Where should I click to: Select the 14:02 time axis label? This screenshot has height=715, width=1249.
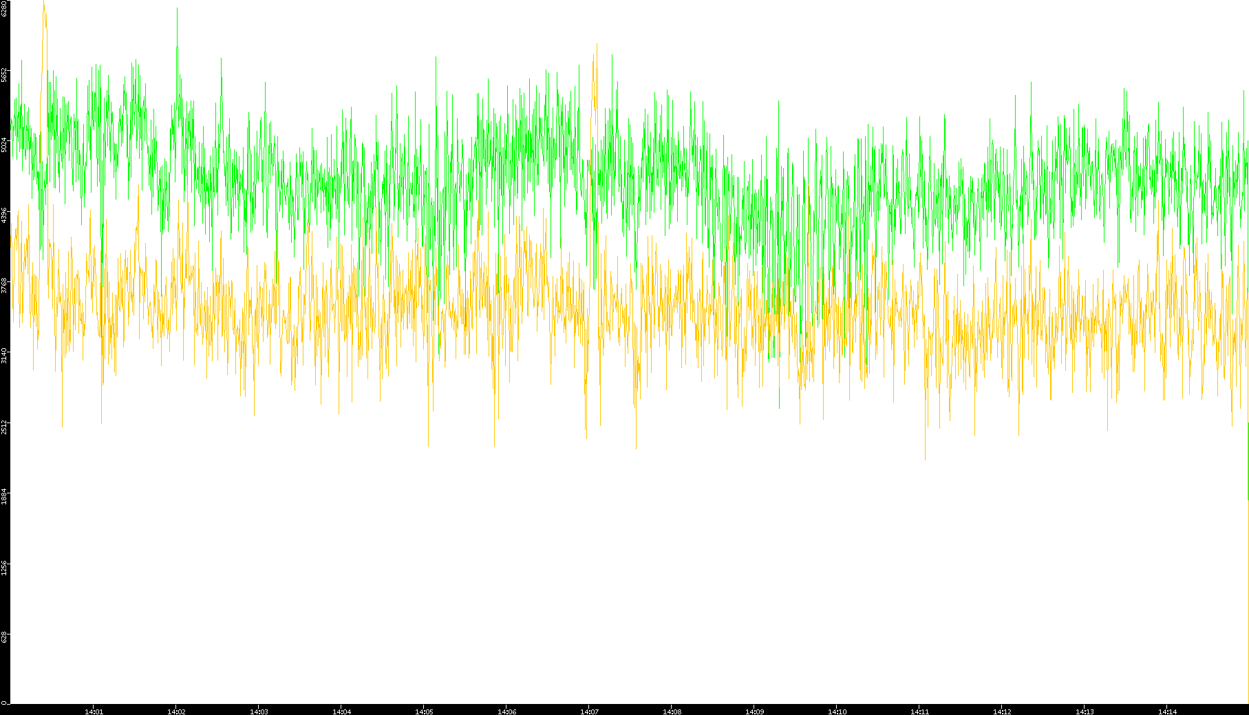[x=176, y=712]
